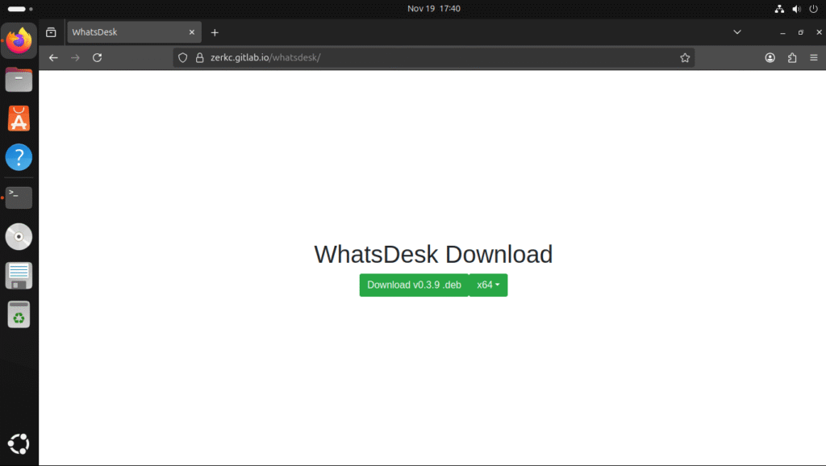
Task: Show Activities via the Ubuntu logo
Action: coord(19,443)
